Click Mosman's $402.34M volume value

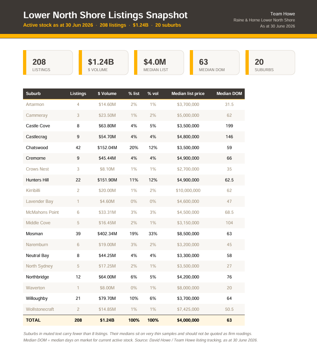107,234
